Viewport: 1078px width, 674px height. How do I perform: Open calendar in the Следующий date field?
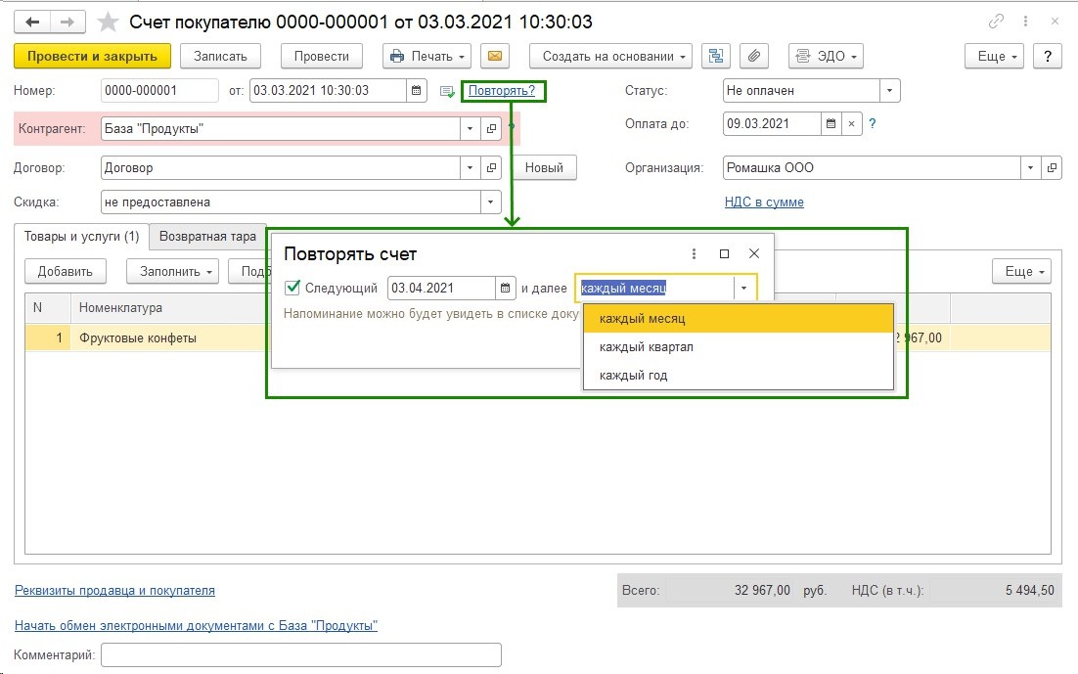(x=505, y=289)
